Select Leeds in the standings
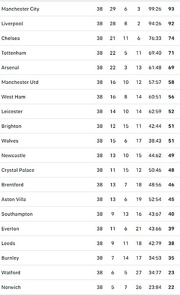This screenshot has height=295, width=180. pos(8,243)
